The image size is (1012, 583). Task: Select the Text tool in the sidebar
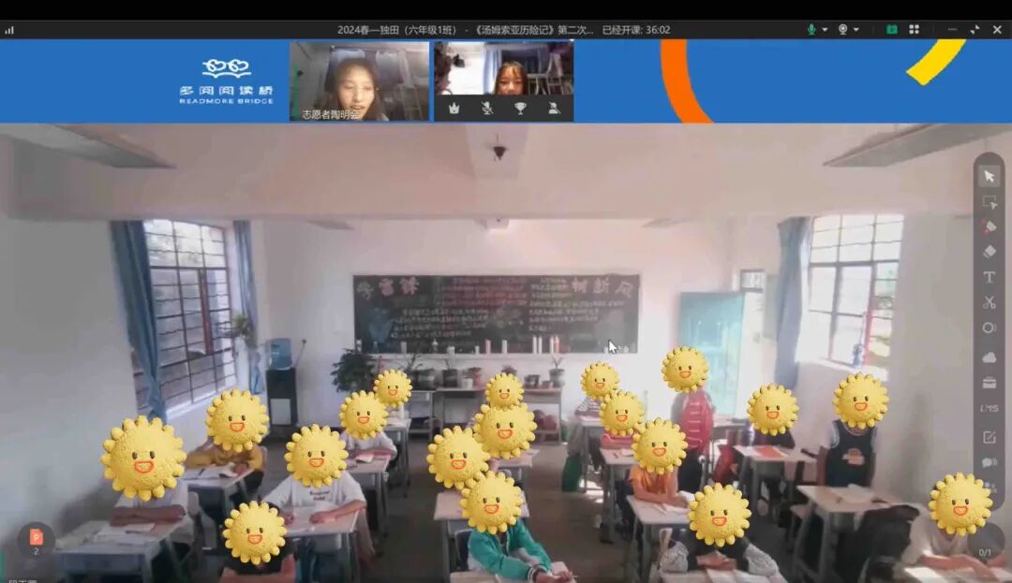point(989,277)
